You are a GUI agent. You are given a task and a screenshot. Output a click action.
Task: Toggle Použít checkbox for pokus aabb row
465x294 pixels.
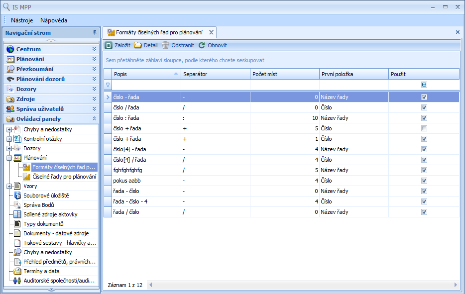[x=424, y=181]
